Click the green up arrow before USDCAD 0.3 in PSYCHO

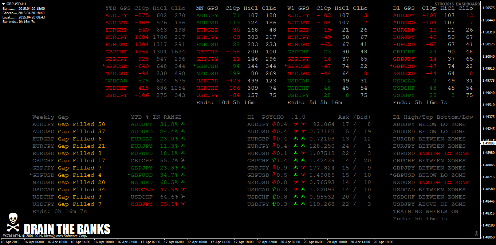[x=274, y=189]
